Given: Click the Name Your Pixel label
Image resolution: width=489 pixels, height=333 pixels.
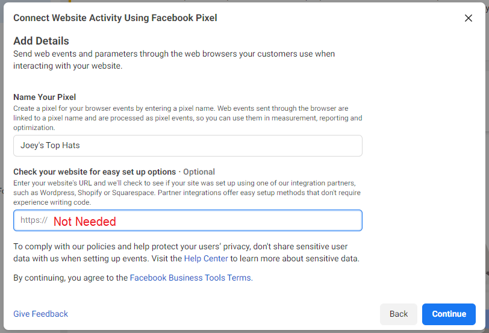Looking at the screenshot, I should [x=53, y=97].
